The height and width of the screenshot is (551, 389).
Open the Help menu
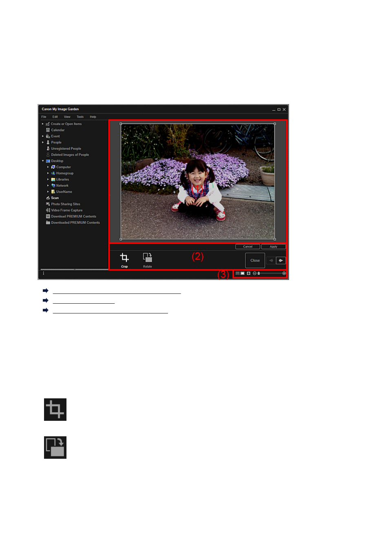pyautogui.click(x=93, y=117)
